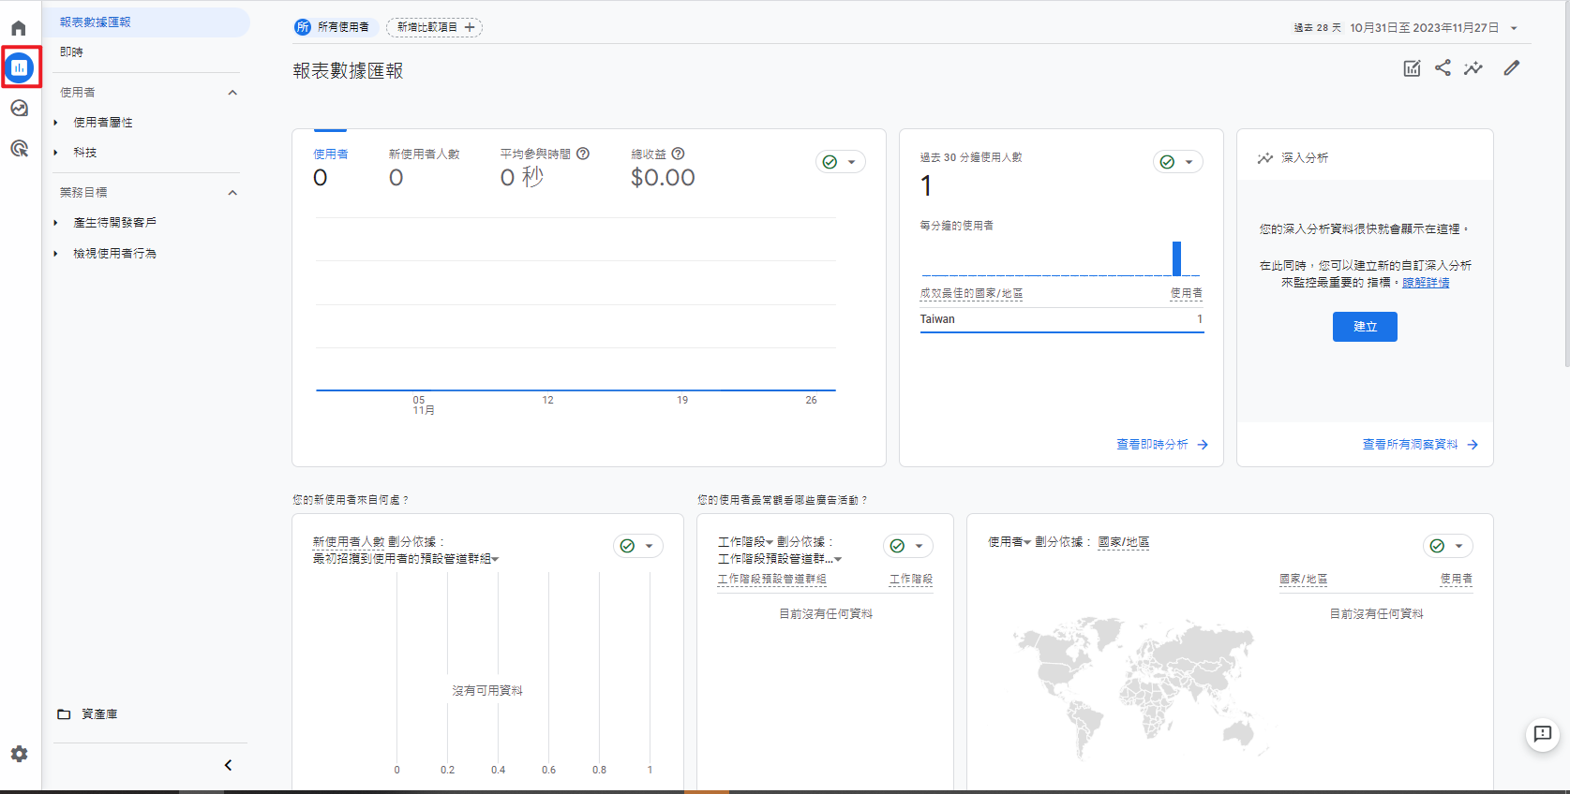The height and width of the screenshot is (794, 1570).
Task: Open 瞭解詳情 link
Action: (x=1426, y=283)
